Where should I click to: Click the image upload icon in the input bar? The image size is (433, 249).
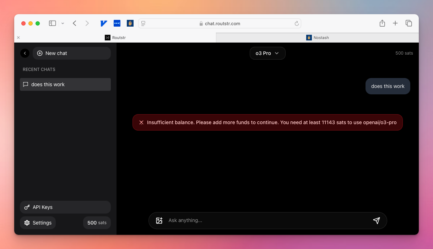[159, 220]
